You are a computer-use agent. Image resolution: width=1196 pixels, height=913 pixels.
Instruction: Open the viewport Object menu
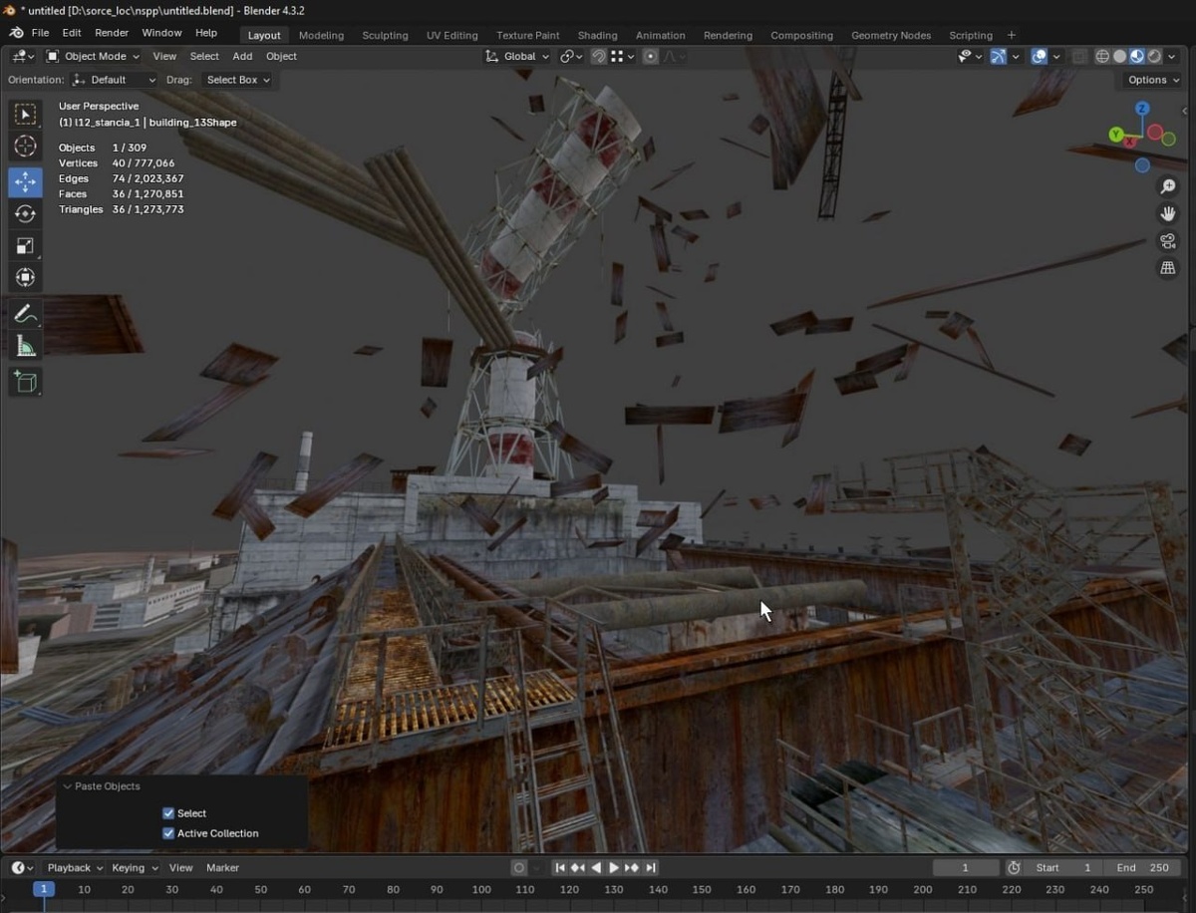(281, 56)
